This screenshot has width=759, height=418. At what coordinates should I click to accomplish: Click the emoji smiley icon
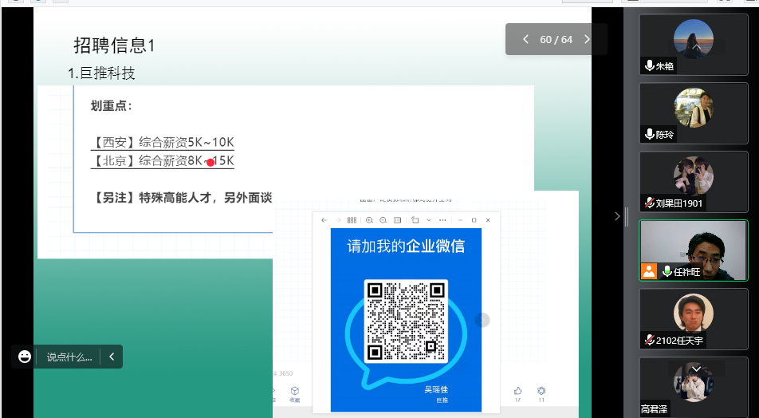[x=25, y=357]
